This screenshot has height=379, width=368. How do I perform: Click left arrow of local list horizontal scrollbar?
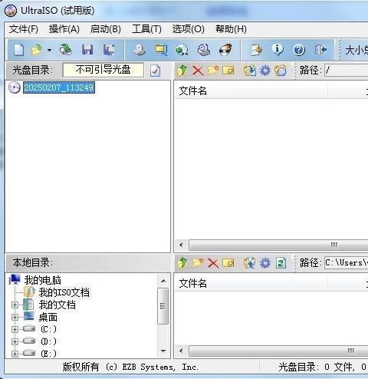coord(181,351)
